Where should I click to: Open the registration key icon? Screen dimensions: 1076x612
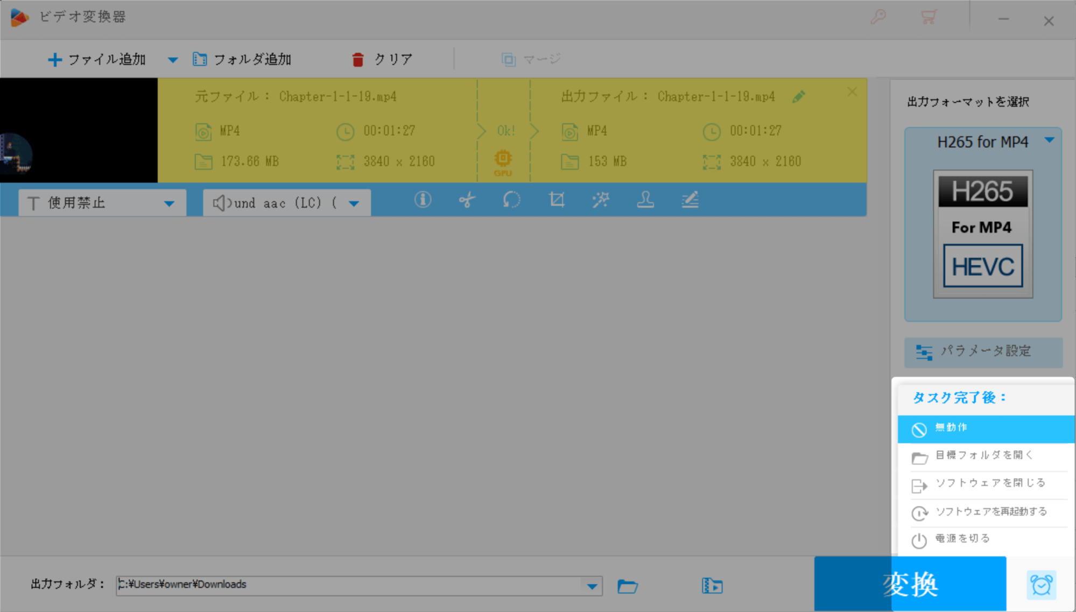(878, 17)
